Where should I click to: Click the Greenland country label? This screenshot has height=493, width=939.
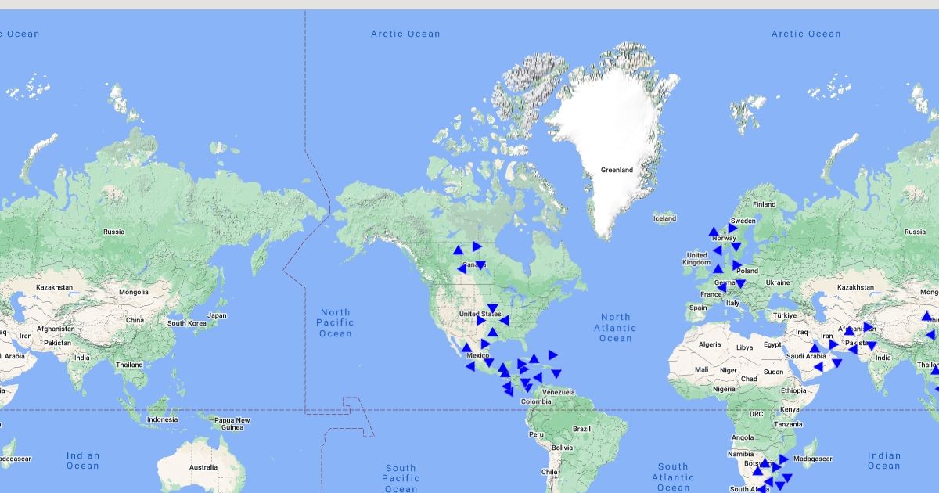[617, 170]
